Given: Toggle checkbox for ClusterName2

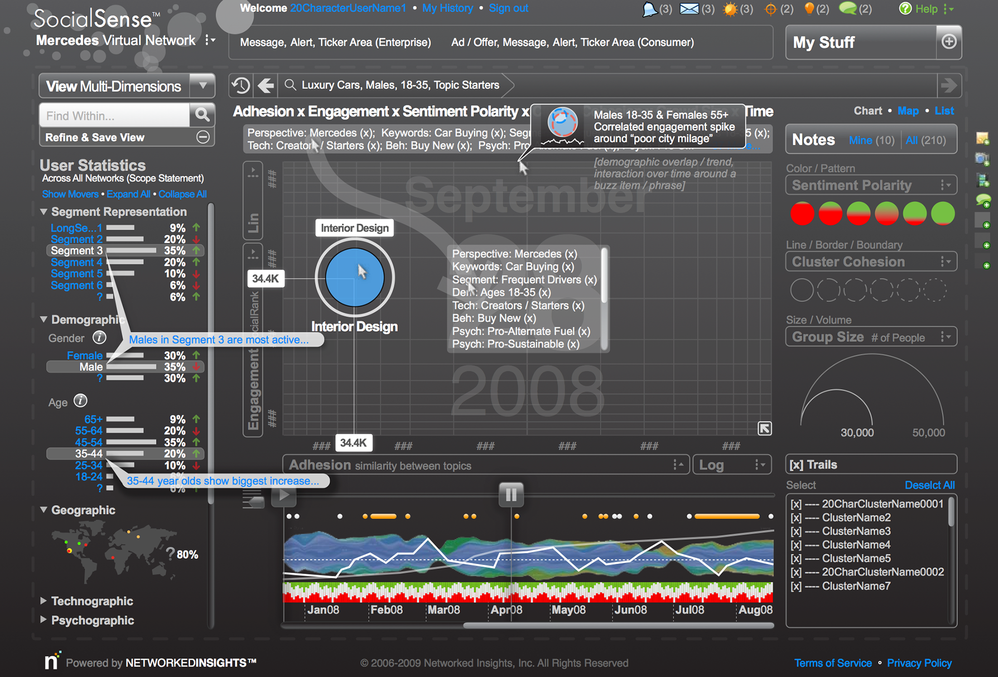Looking at the screenshot, I should [x=796, y=517].
